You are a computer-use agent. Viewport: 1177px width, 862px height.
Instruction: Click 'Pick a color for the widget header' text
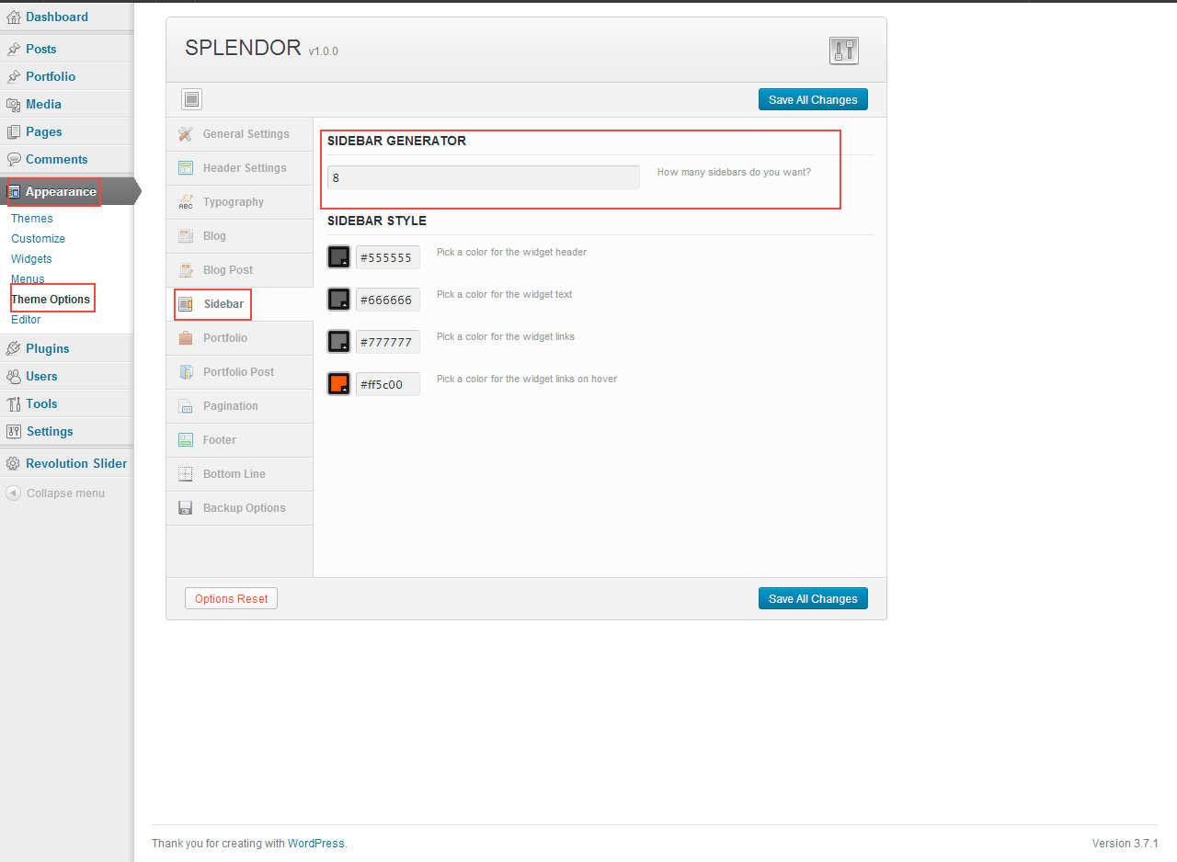coord(511,252)
